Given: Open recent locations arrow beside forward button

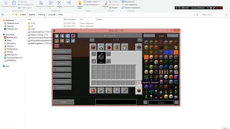Looking at the screenshot, I should click(x=10, y=15).
